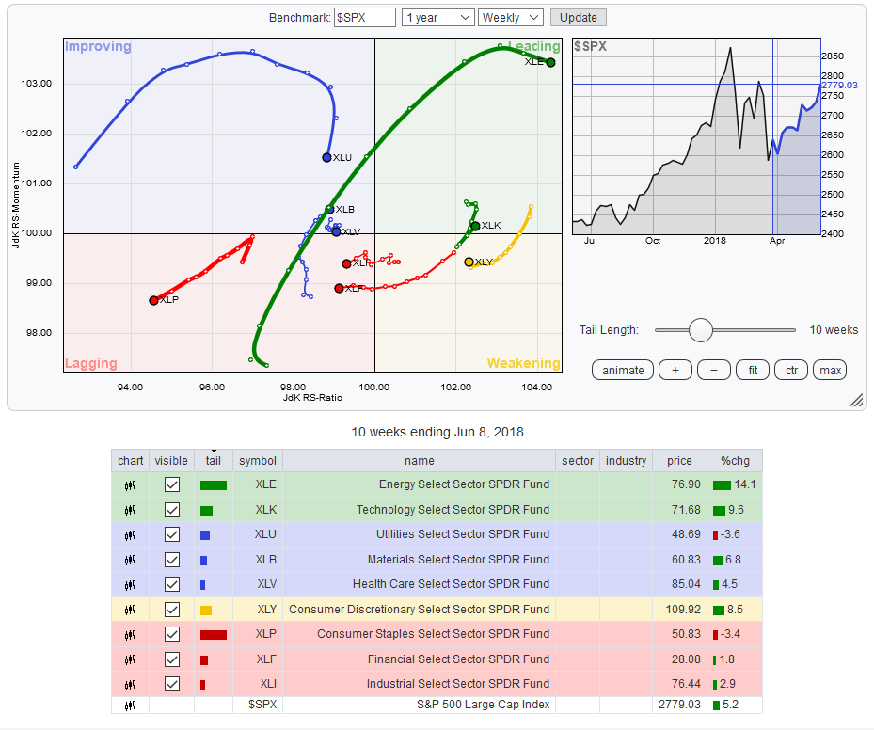Click XLU blue tail color swatch
Image resolution: width=874 pixels, height=730 pixels.
point(204,535)
